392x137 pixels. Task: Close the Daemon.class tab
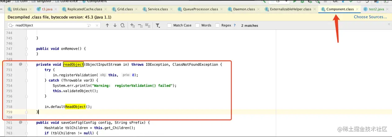coord(258,9)
